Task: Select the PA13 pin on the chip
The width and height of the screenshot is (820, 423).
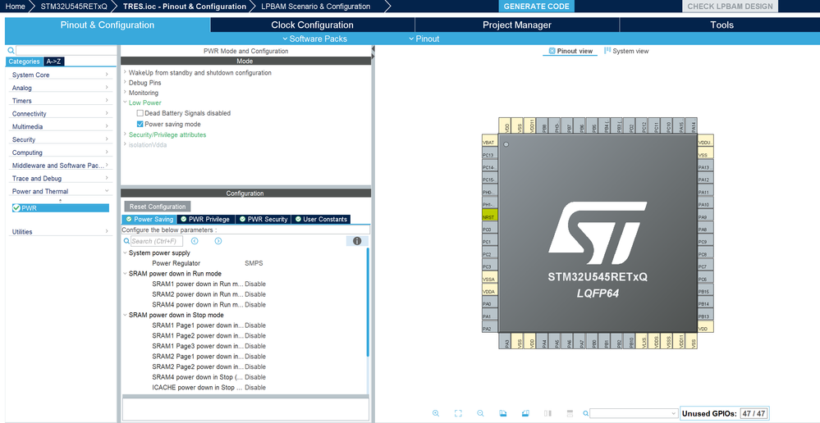Action: (705, 167)
